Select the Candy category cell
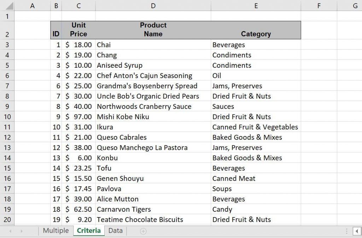This screenshot has width=362, height=238. (256, 209)
